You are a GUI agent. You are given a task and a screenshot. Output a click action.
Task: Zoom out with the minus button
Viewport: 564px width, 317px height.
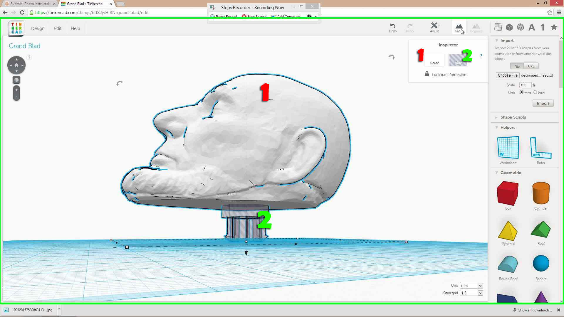(x=16, y=97)
